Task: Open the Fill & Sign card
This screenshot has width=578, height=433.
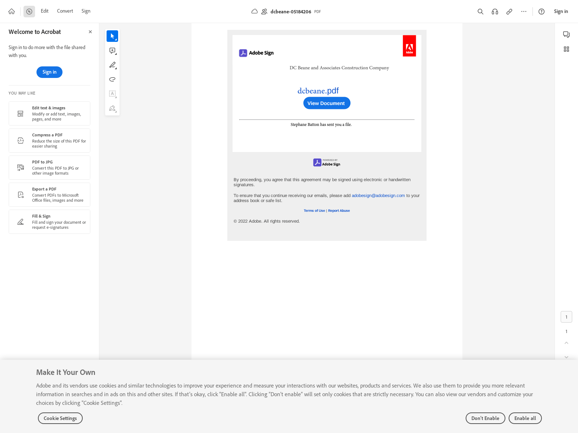Action: 49,222
